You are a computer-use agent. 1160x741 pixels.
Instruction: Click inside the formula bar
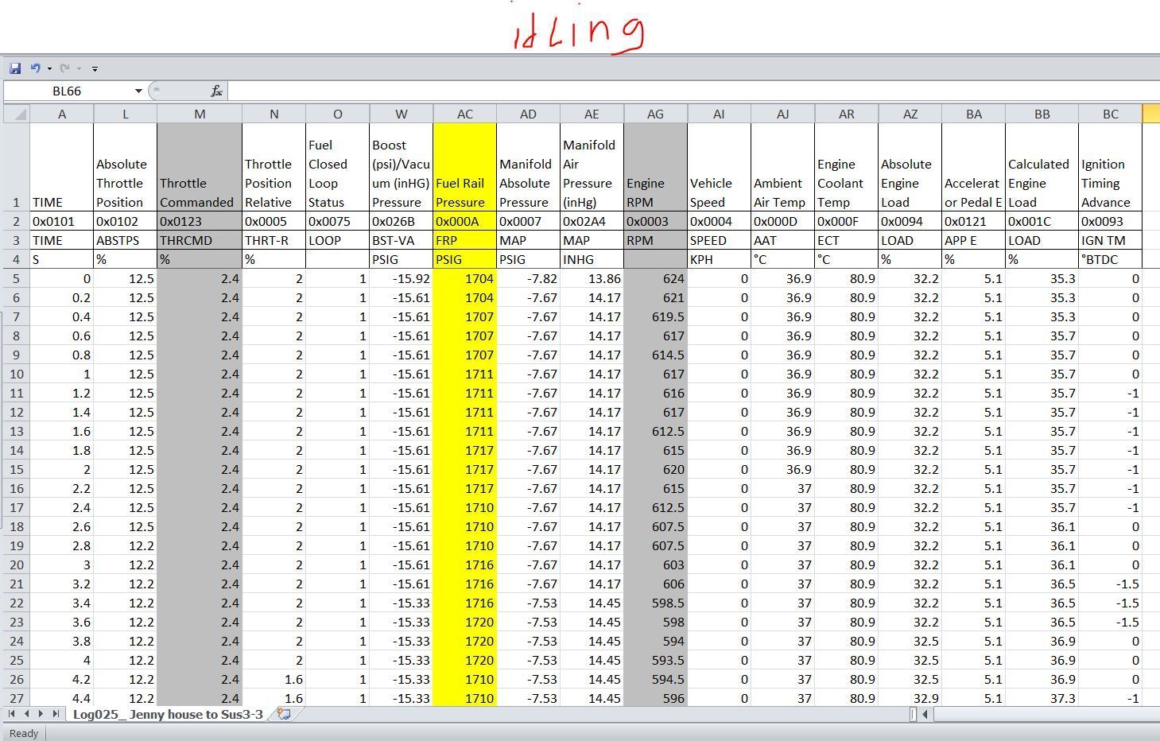click(692, 91)
